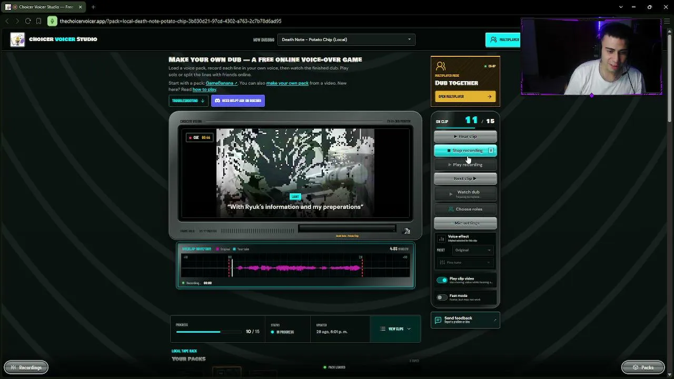Click the list icon beside View Clips
The image size is (674, 379).
(x=383, y=329)
